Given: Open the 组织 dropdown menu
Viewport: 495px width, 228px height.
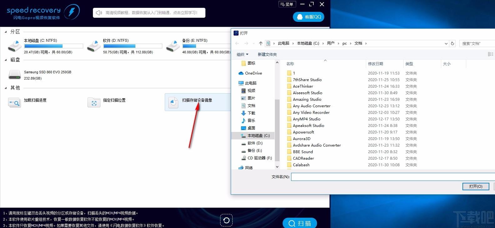Looking at the screenshot, I should click(242, 55).
